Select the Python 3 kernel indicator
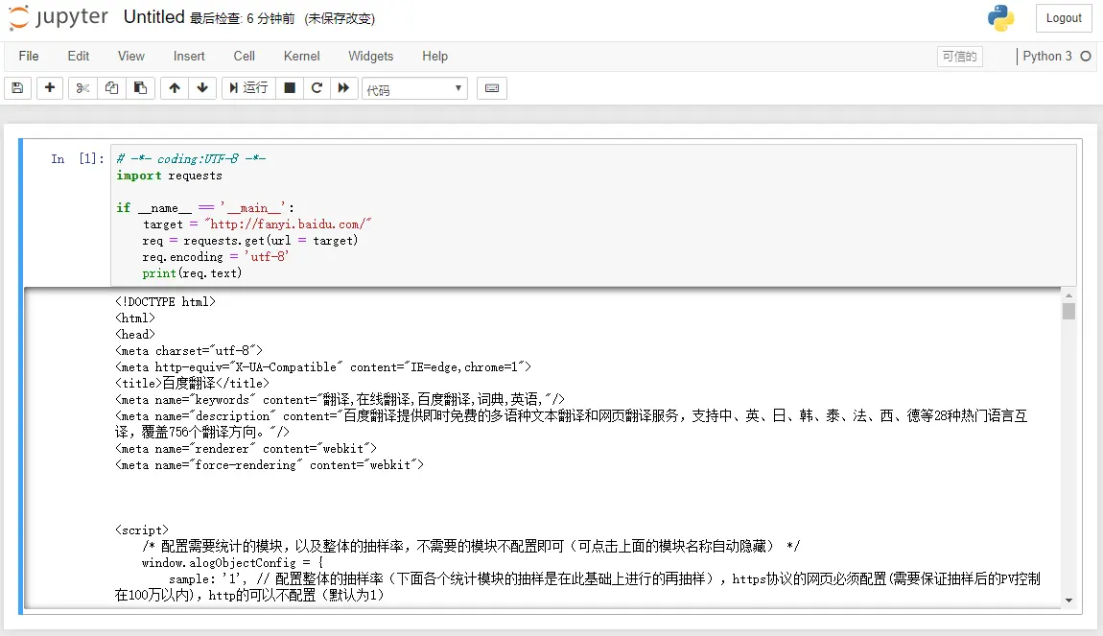1103x636 pixels. (x=1050, y=57)
